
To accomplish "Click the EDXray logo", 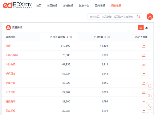I will coord(17,5).
